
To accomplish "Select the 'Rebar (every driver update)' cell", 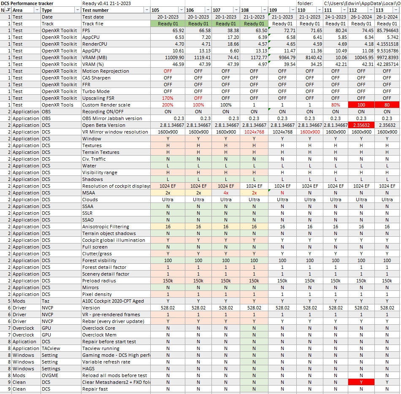I will tap(116, 321).
